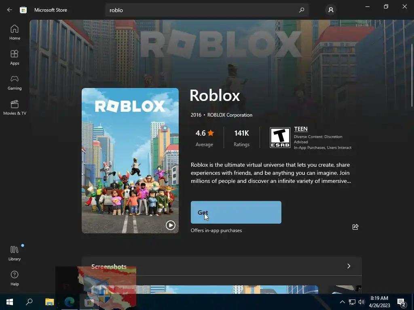The image size is (414, 310).
Task: Click the ESRB T rating badge
Action: [x=280, y=138]
